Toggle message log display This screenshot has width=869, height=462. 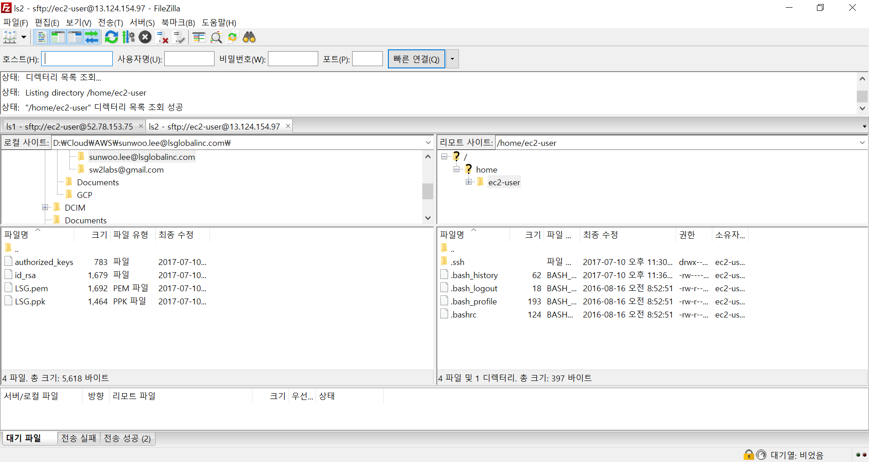pyautogui.click(x=42, y=37)
